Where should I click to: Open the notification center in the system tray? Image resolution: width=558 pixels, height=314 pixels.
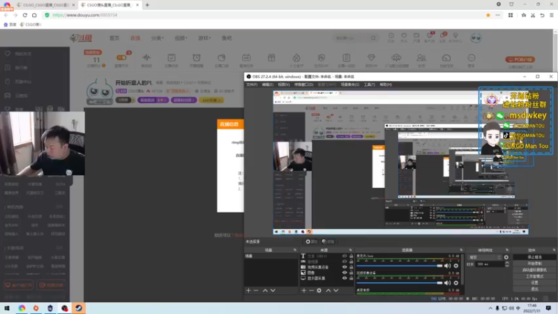pyautogui.click(x=548, y=308)
